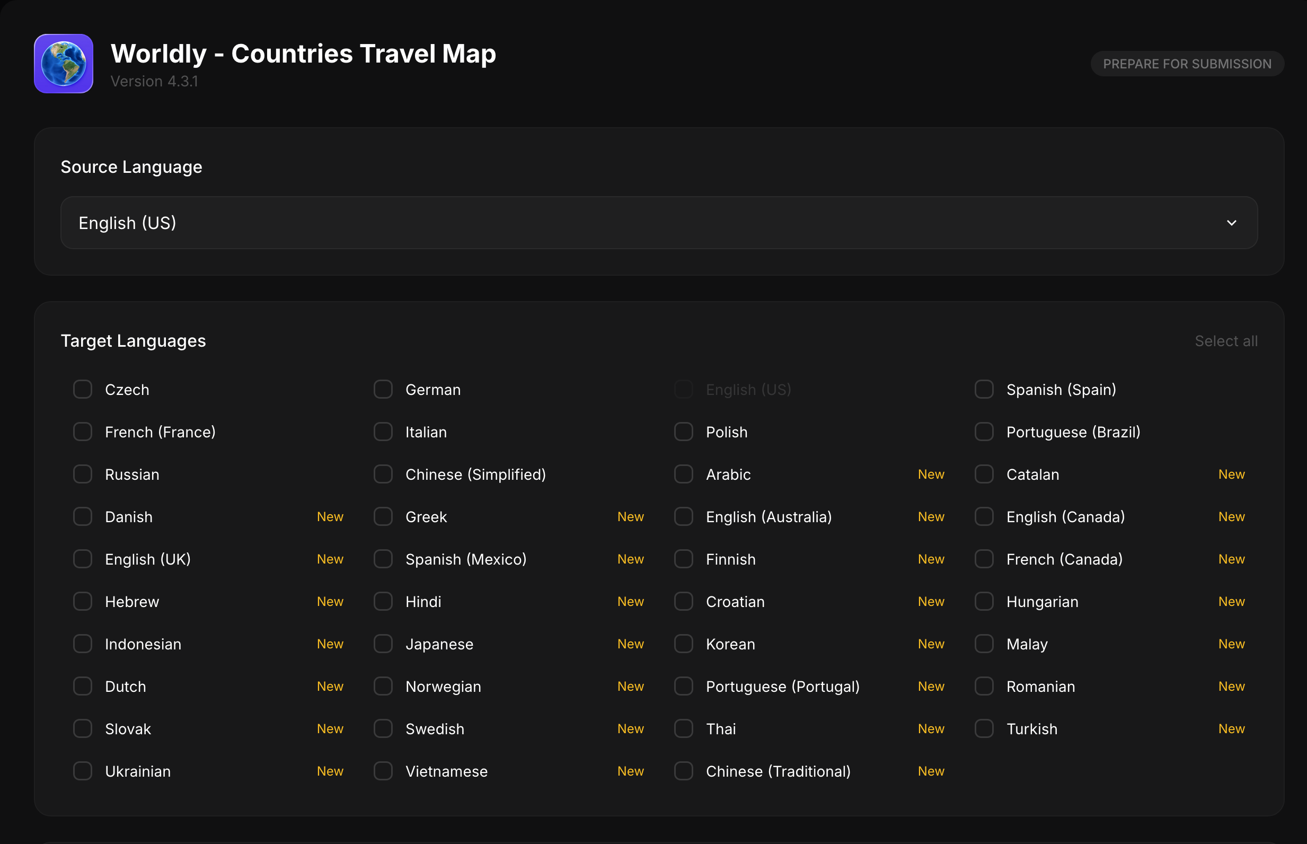
Task: Enable Japanese as a target language
Action: [x=383, y=644]
